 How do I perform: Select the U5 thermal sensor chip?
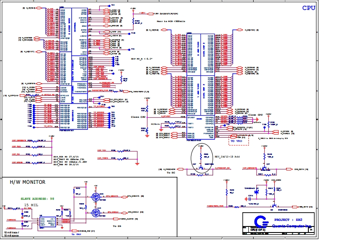[48, 221]
